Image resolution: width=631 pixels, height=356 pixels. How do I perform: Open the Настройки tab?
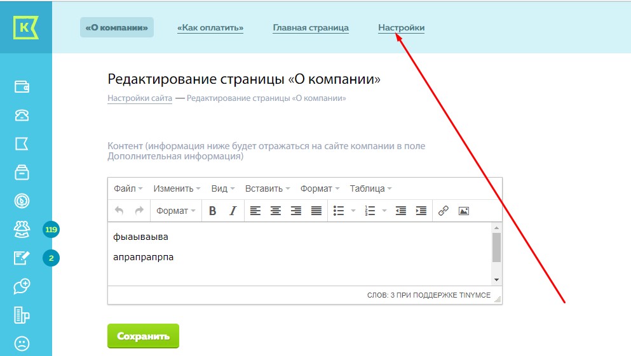tap(401, 28)
